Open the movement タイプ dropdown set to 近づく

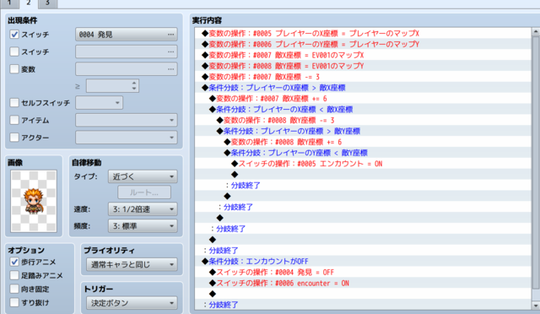tap(143, 176)
